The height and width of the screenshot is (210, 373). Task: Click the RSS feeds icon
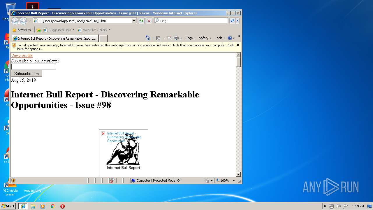[x=158, y=38]
